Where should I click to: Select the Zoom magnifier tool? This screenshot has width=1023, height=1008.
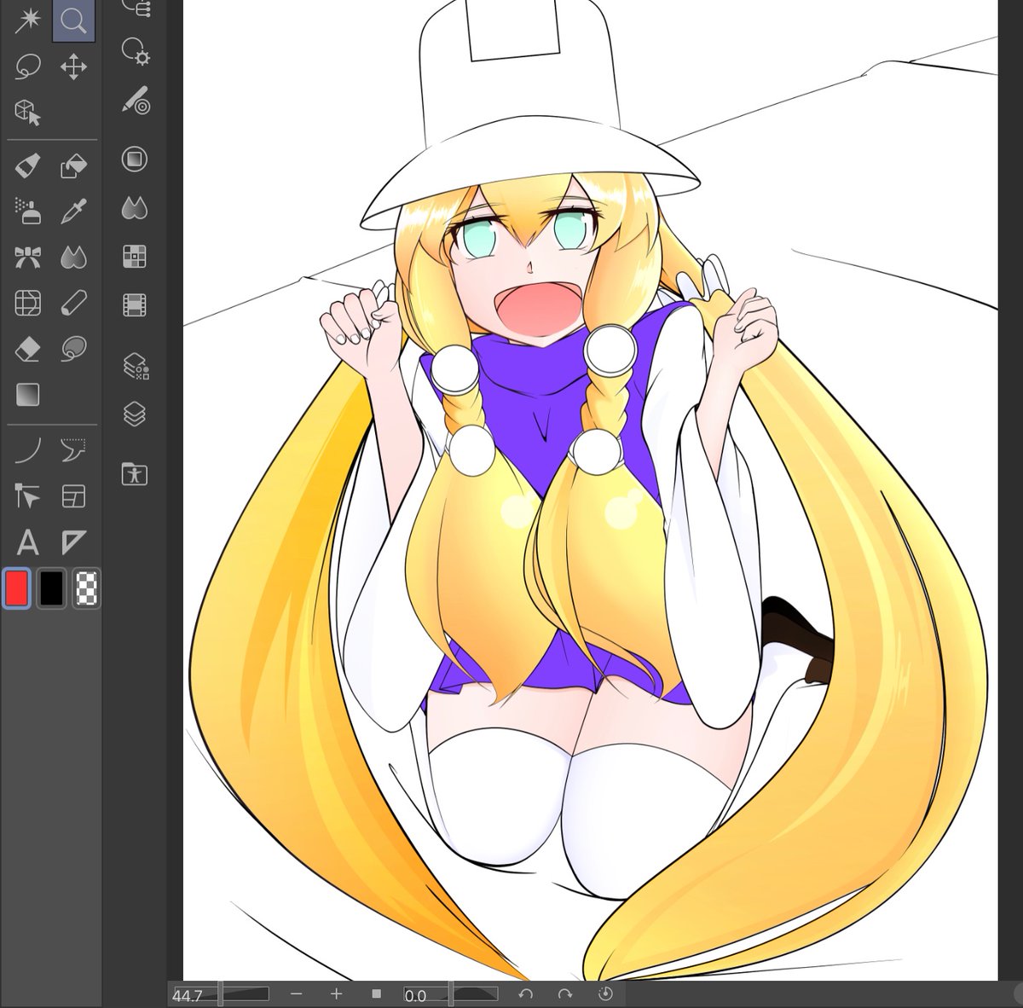[x=73, y=20]
